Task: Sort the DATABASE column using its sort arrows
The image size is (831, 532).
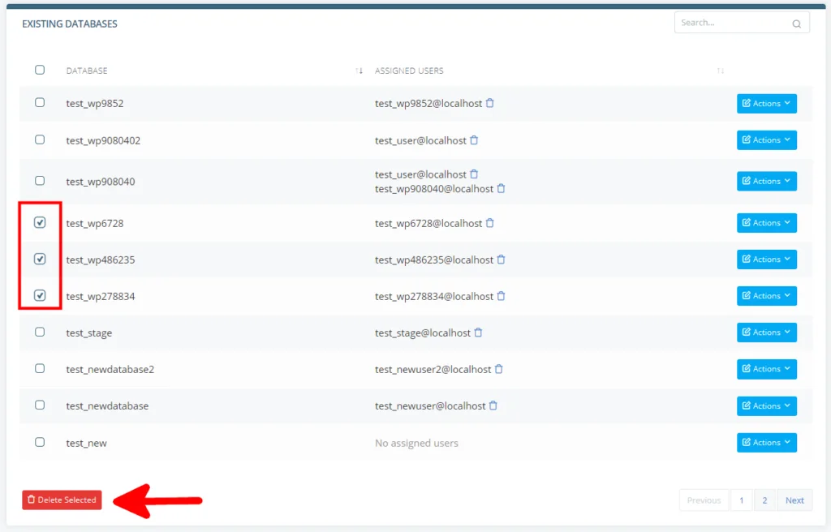Action: (360, 71)
